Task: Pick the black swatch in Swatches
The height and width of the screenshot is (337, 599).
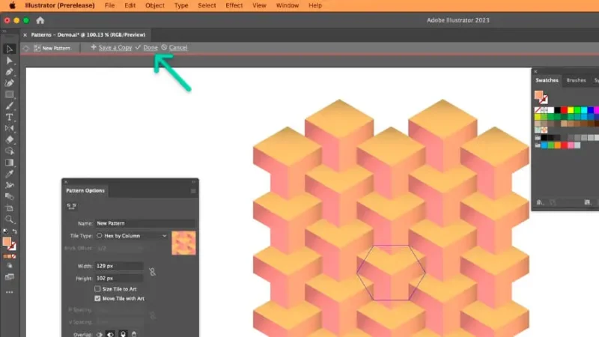Action: [x=557, y=110]
